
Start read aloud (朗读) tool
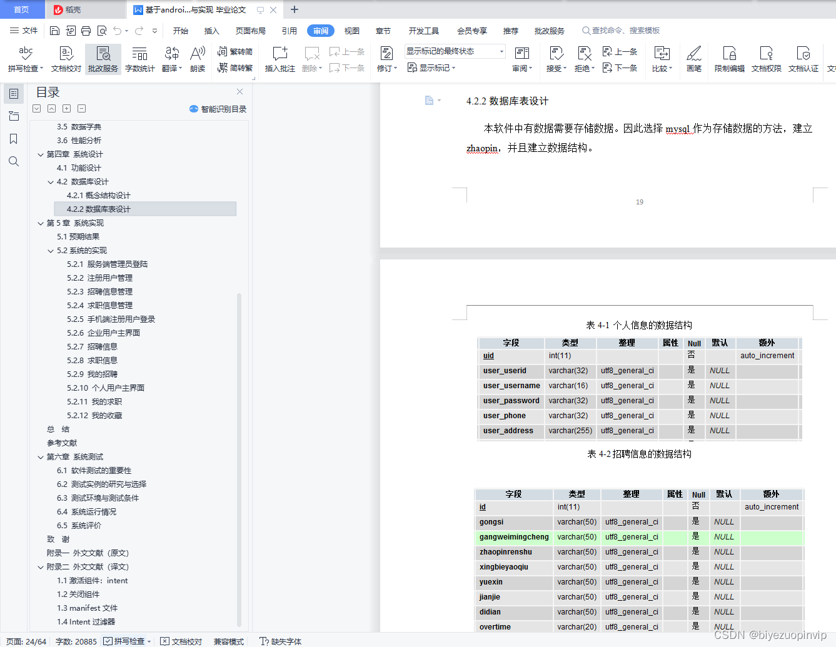pyautogui.click(x=198, y=59)
